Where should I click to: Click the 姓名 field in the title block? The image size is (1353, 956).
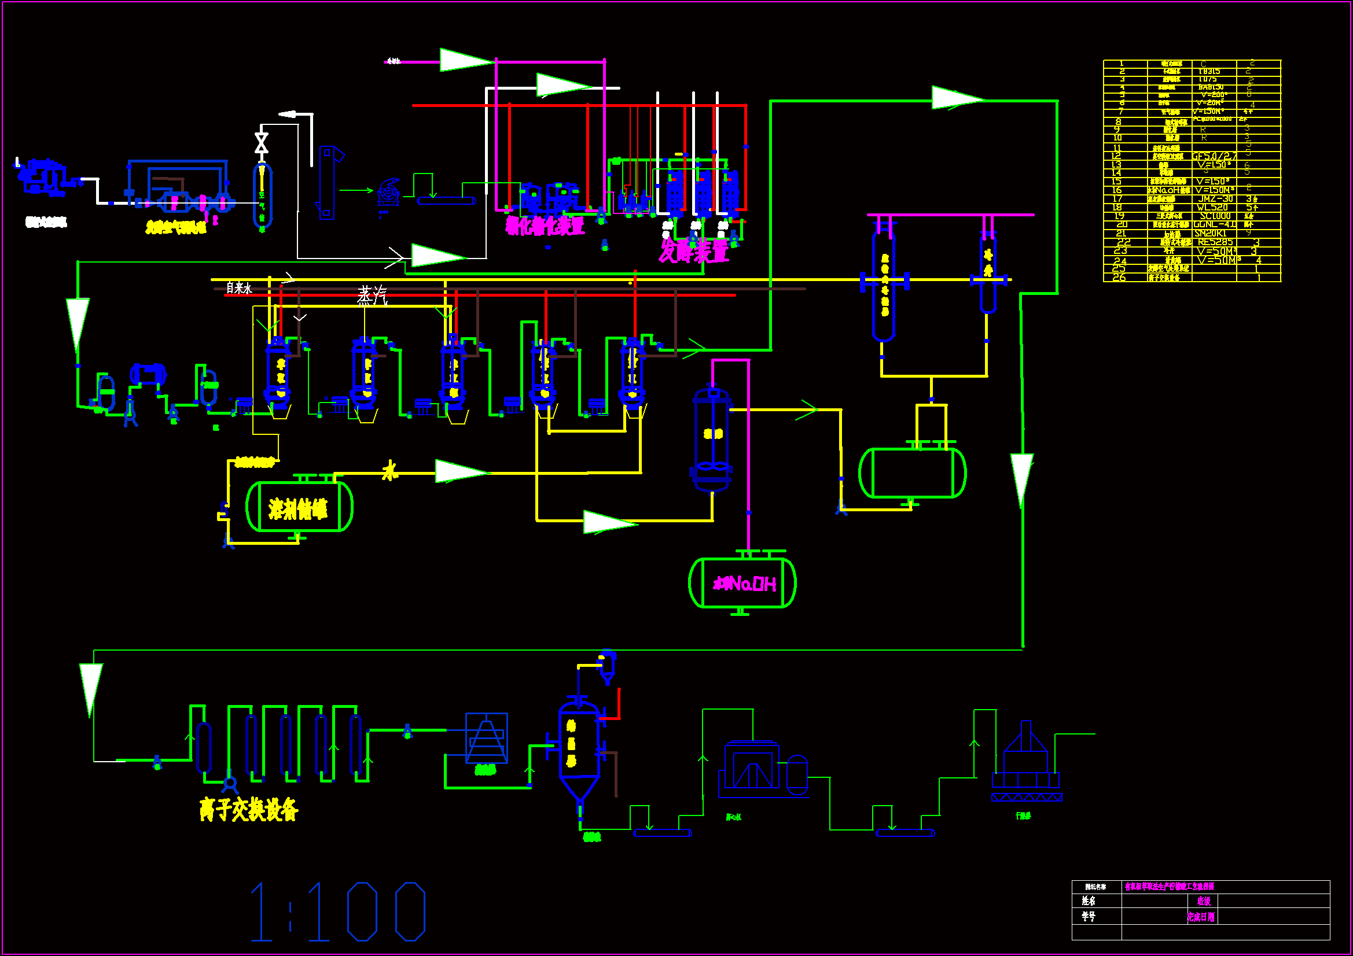1089,900
